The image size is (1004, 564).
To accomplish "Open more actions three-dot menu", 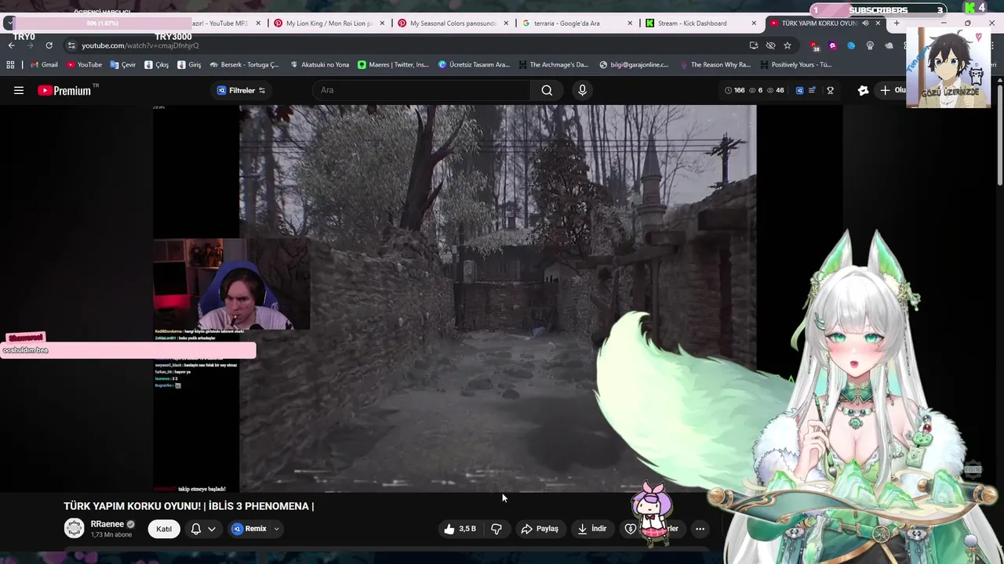I will pos(700,529).
